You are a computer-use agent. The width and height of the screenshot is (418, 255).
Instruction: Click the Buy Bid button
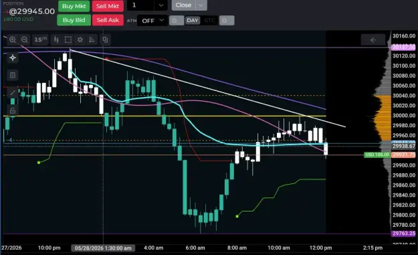pyautogui.click(x=74, y=20)
